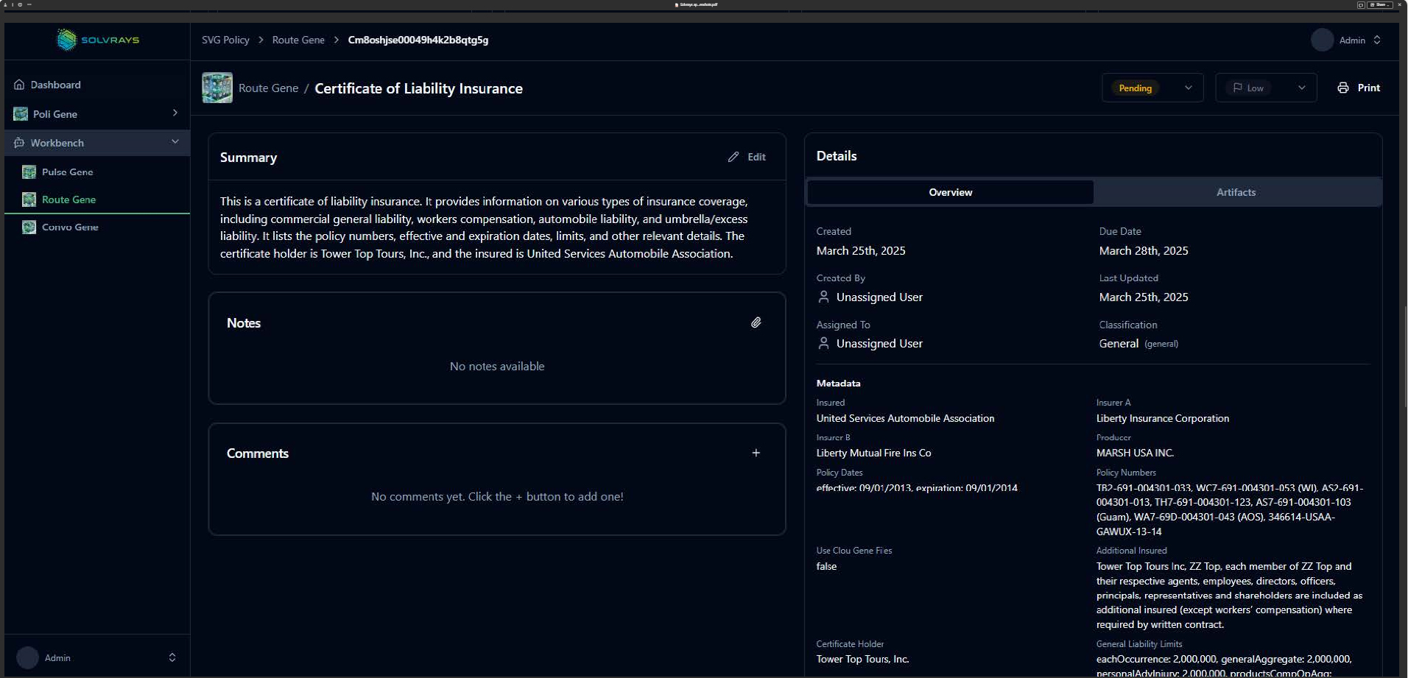Open the Dashboard home icon
This screenshot has width=1408, height=678.
tap(19, 85)
